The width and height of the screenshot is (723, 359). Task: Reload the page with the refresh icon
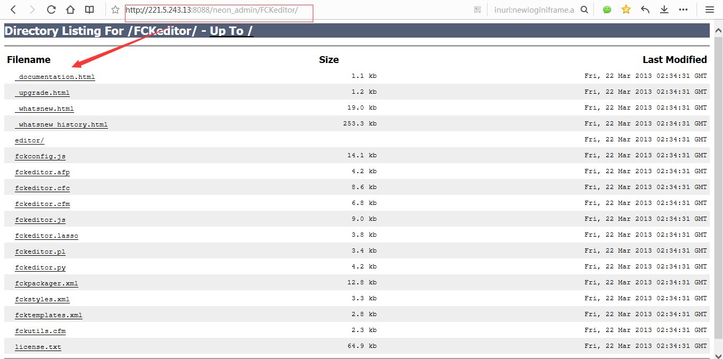click(x=51, y=10)
